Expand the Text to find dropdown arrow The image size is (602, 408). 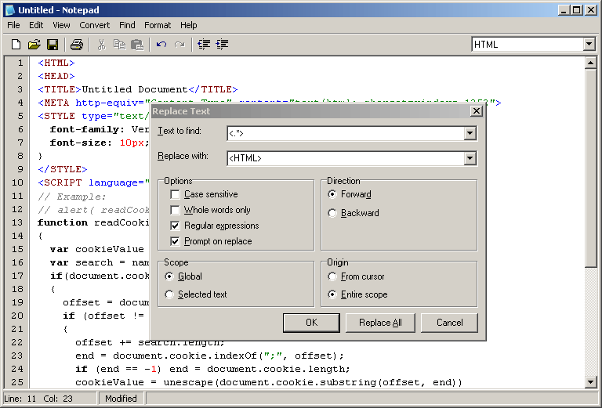click(x=470, y=133)
